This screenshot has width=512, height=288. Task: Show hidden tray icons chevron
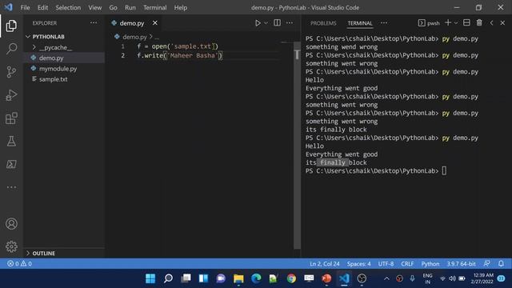point(386,278)
